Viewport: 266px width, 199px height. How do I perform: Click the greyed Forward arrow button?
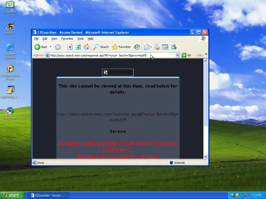coord(58,47)
